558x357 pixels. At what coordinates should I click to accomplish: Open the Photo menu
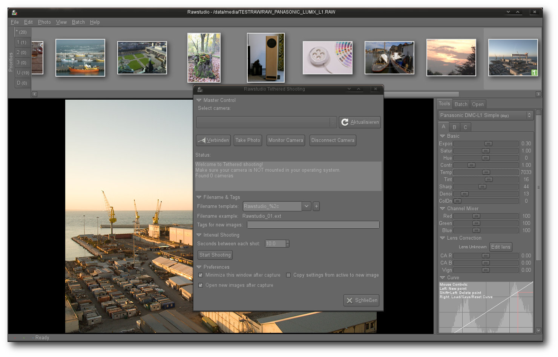[44, 22]
